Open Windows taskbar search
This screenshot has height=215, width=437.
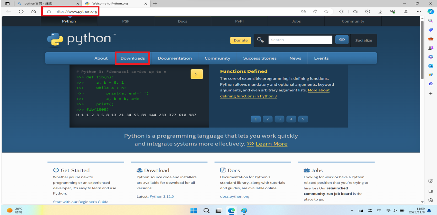pyautogui.click(x=207, y=211)
